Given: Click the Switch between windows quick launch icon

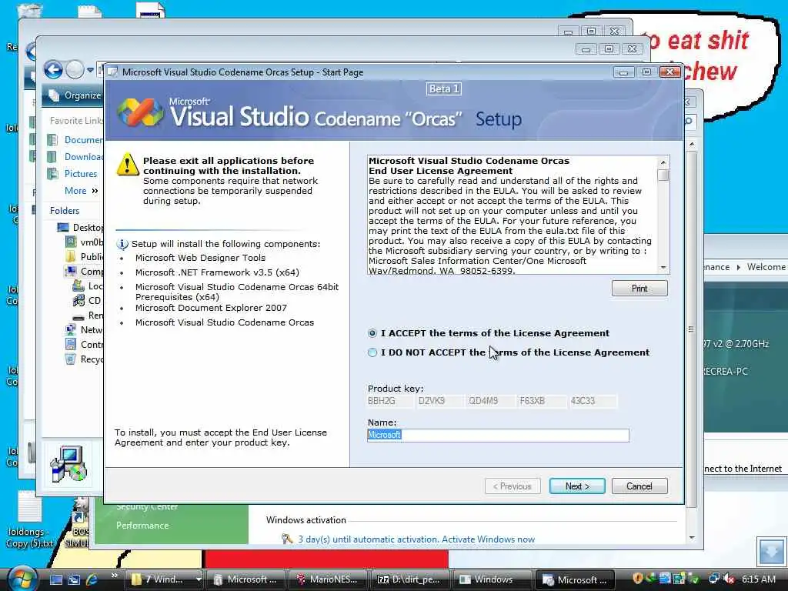Looking at the screenshot, I should tap(74, 579).
